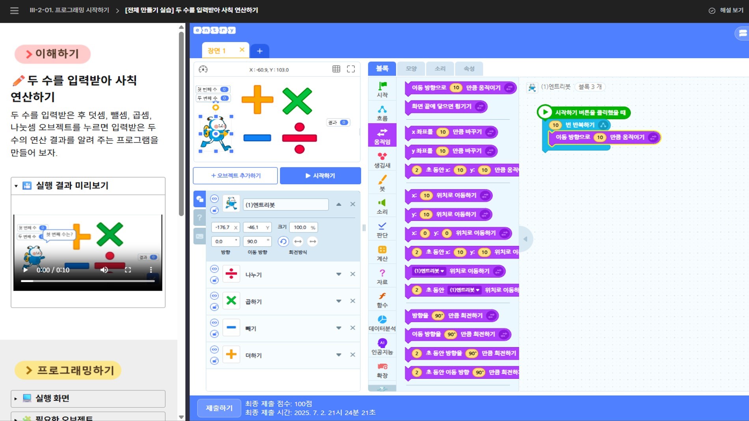Collapse the (1)엔트리봇 object details
This screenshot has width=749, height=421.
pos(339,204)
